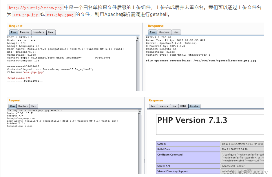Select Raw tab in top Request panel
272x177 pixels.
(14, 32)
